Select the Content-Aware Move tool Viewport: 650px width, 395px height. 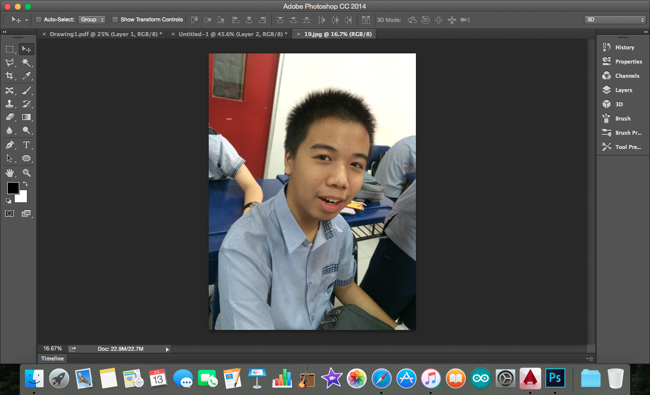(x=10, y=90)
